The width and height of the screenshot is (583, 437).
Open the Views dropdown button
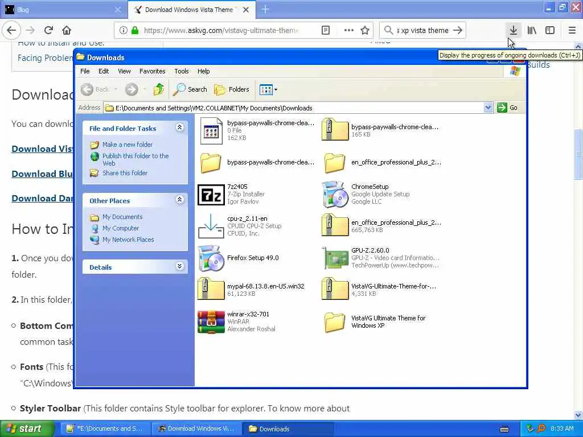click(x=268, y=89)
